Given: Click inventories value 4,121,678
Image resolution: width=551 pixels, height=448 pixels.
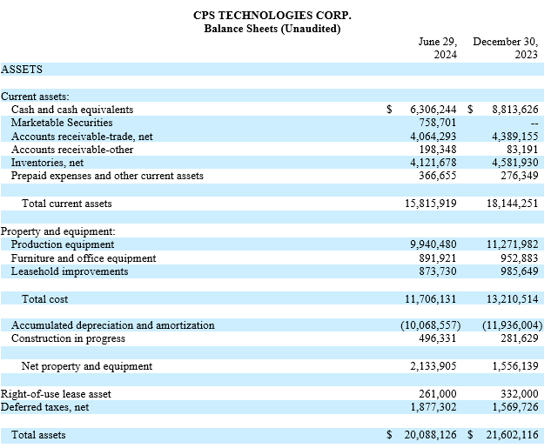Looking at the screenshot, I should pyautogui.click(x=433, y=163).
